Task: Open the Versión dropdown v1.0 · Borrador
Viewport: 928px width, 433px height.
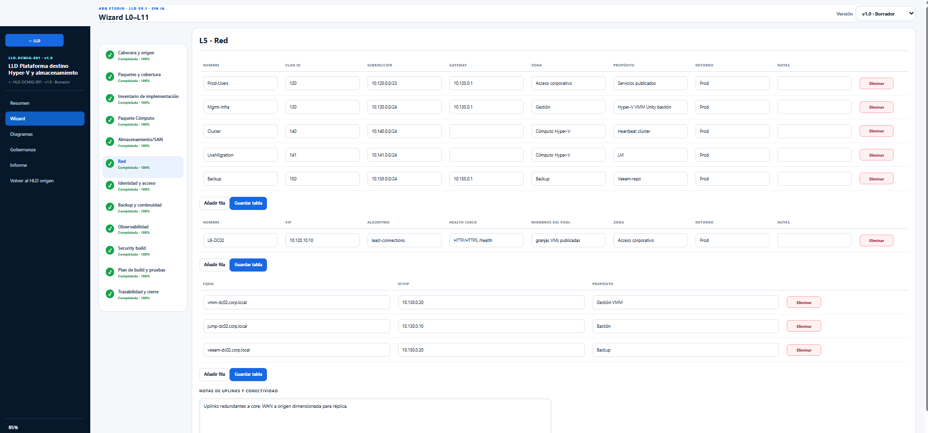Action: point(885,14)
